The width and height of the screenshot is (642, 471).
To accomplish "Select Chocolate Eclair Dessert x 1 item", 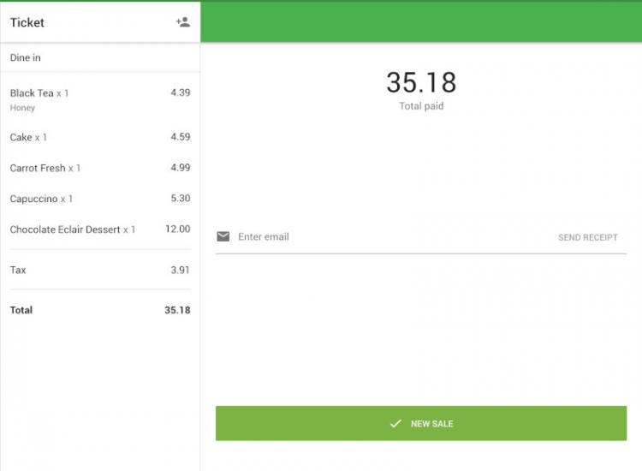I will (100, 230).
